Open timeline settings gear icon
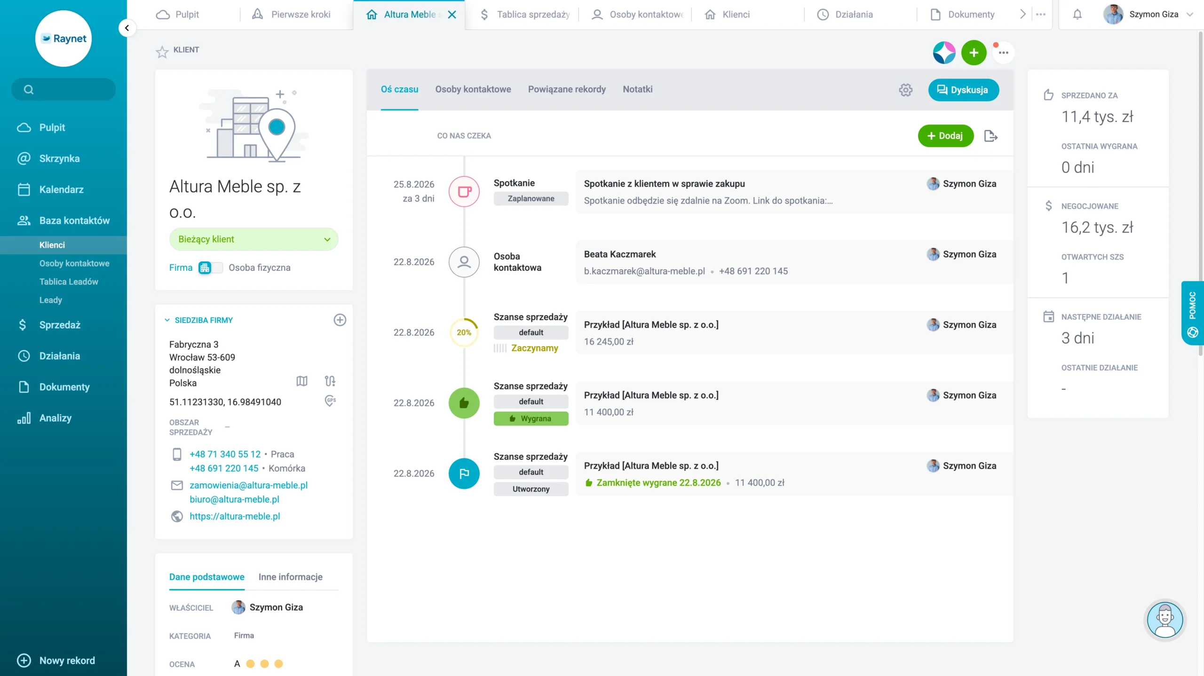The width and height of the screenshot is (1204, 676). [905, 90]
